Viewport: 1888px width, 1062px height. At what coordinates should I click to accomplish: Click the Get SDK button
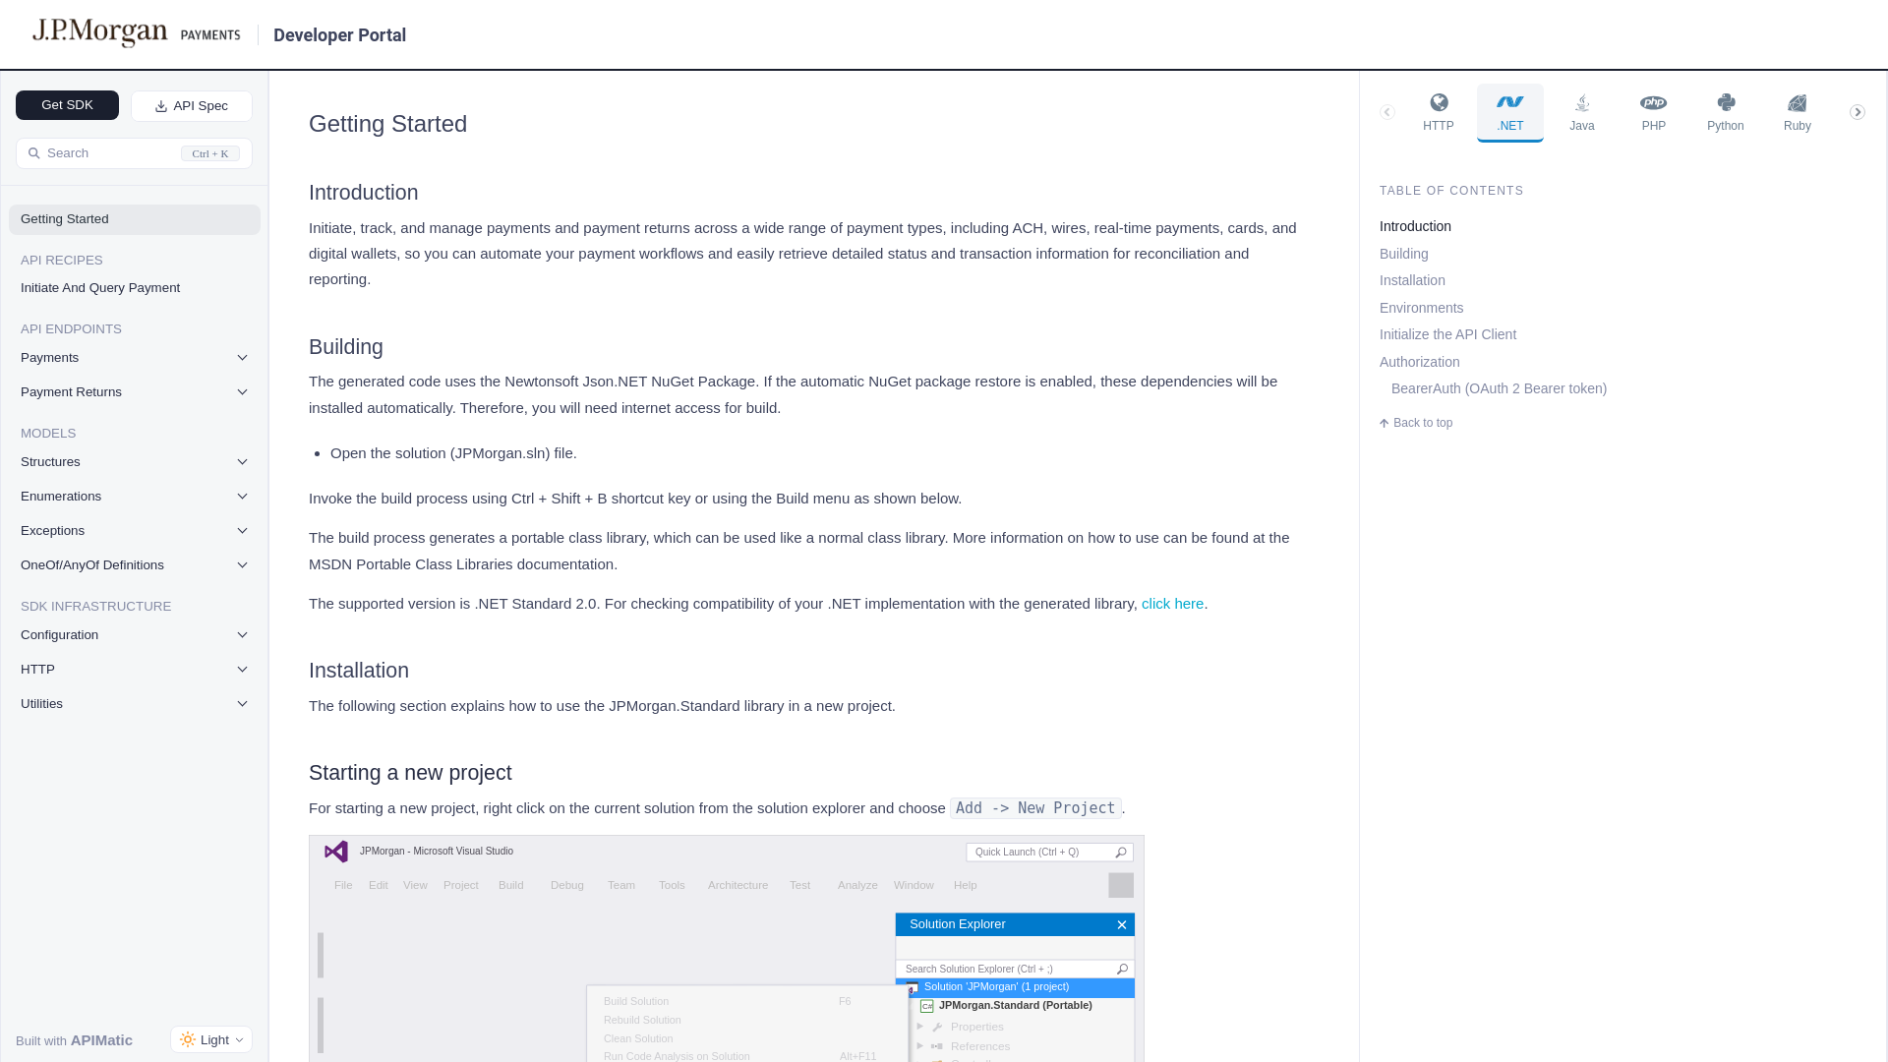coord(67,105)
